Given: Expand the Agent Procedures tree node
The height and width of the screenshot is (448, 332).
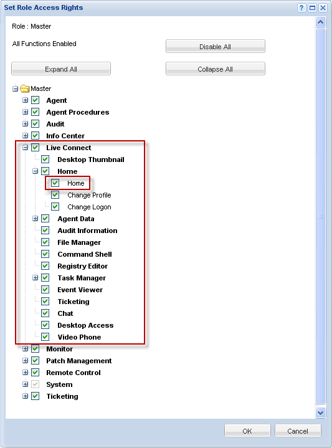Looking at the screenshot, I should click(x=26, y=112).
